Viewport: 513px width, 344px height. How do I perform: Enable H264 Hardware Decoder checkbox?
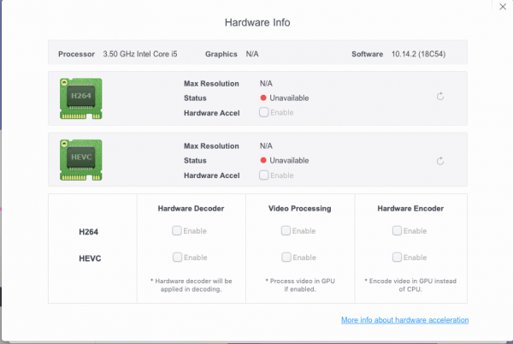point(176,230)
